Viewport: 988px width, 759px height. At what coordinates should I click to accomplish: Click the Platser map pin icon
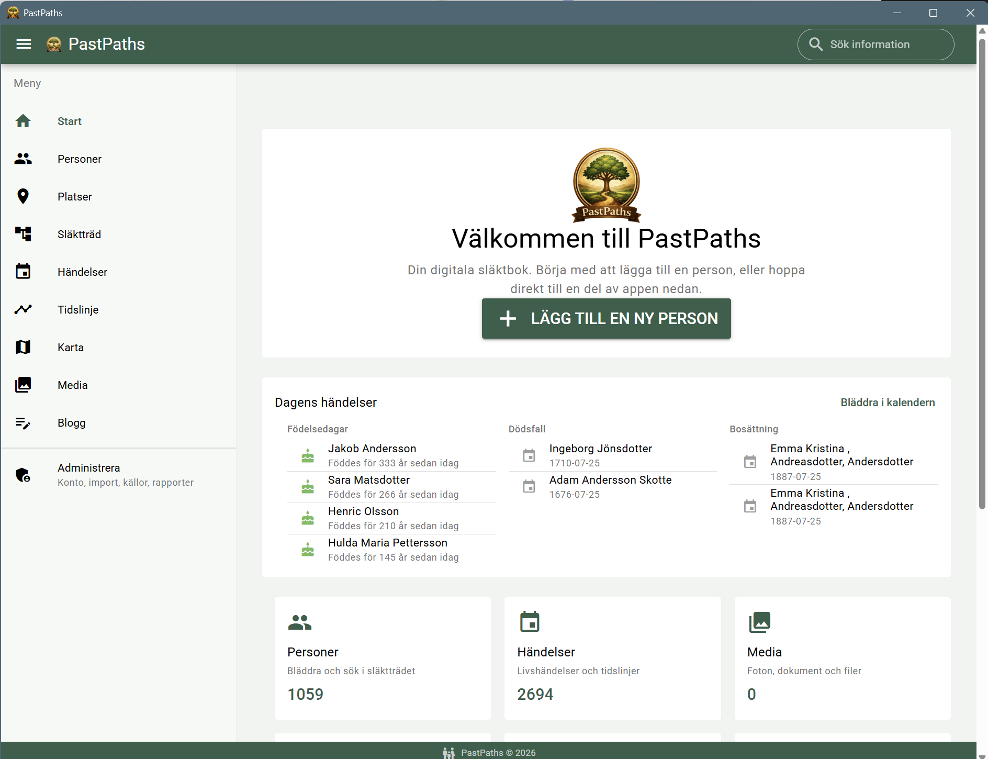click(x=23, y=197)
